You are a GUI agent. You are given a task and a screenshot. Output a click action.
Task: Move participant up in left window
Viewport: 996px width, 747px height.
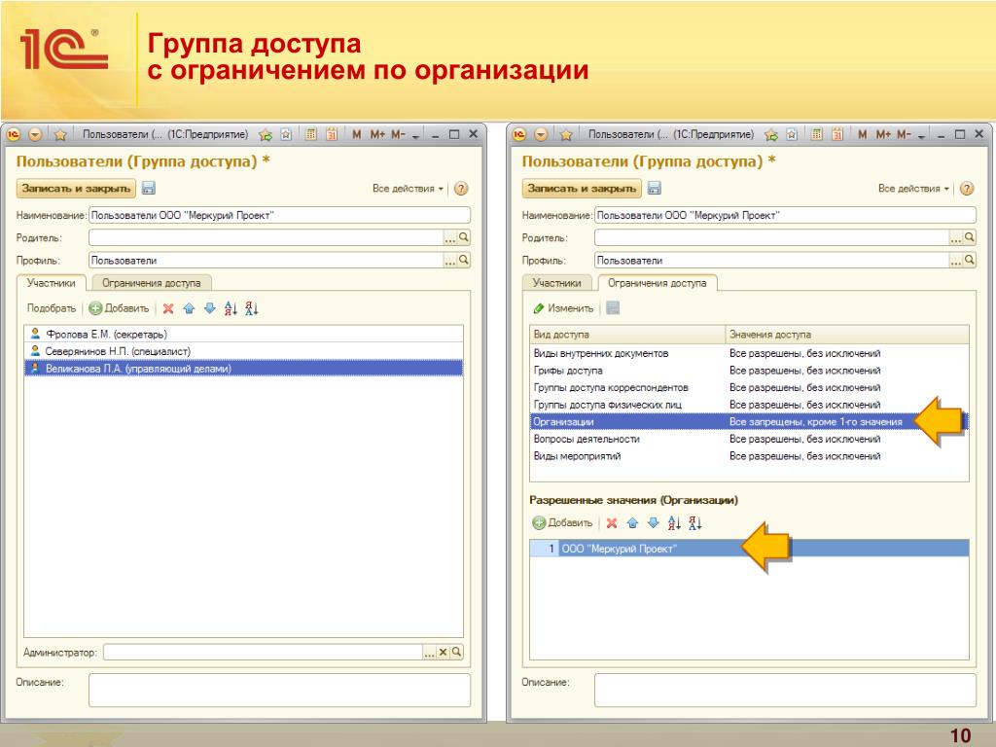[189, 308]
